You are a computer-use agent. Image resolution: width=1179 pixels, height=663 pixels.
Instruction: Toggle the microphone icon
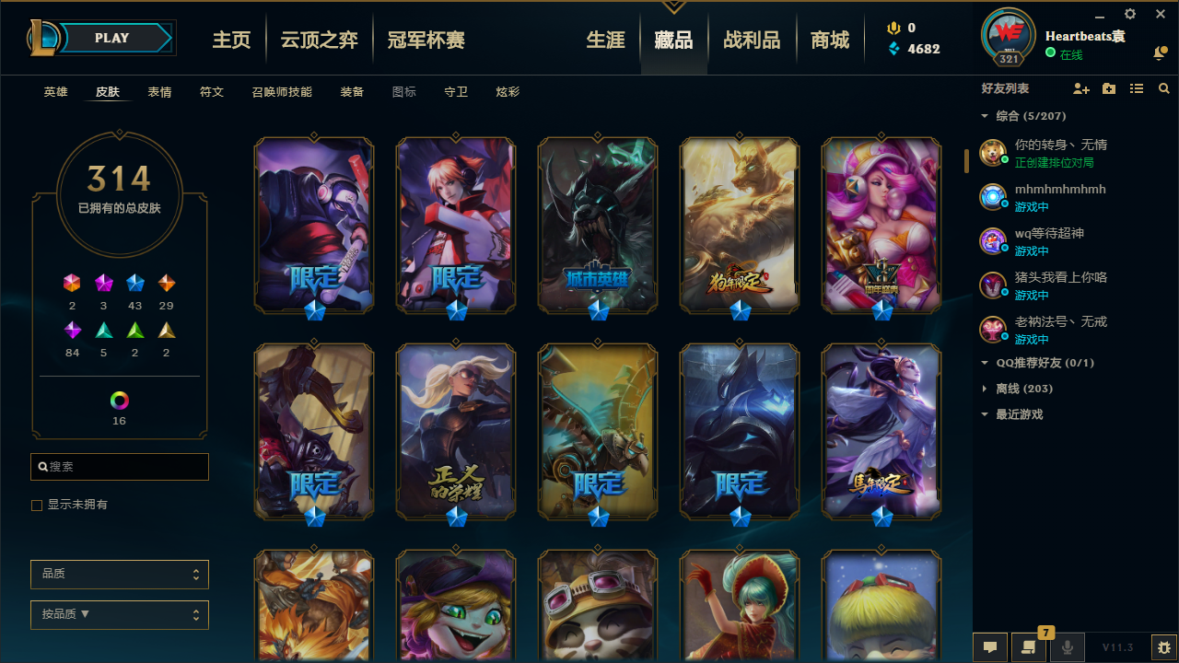coord(1067,647)
